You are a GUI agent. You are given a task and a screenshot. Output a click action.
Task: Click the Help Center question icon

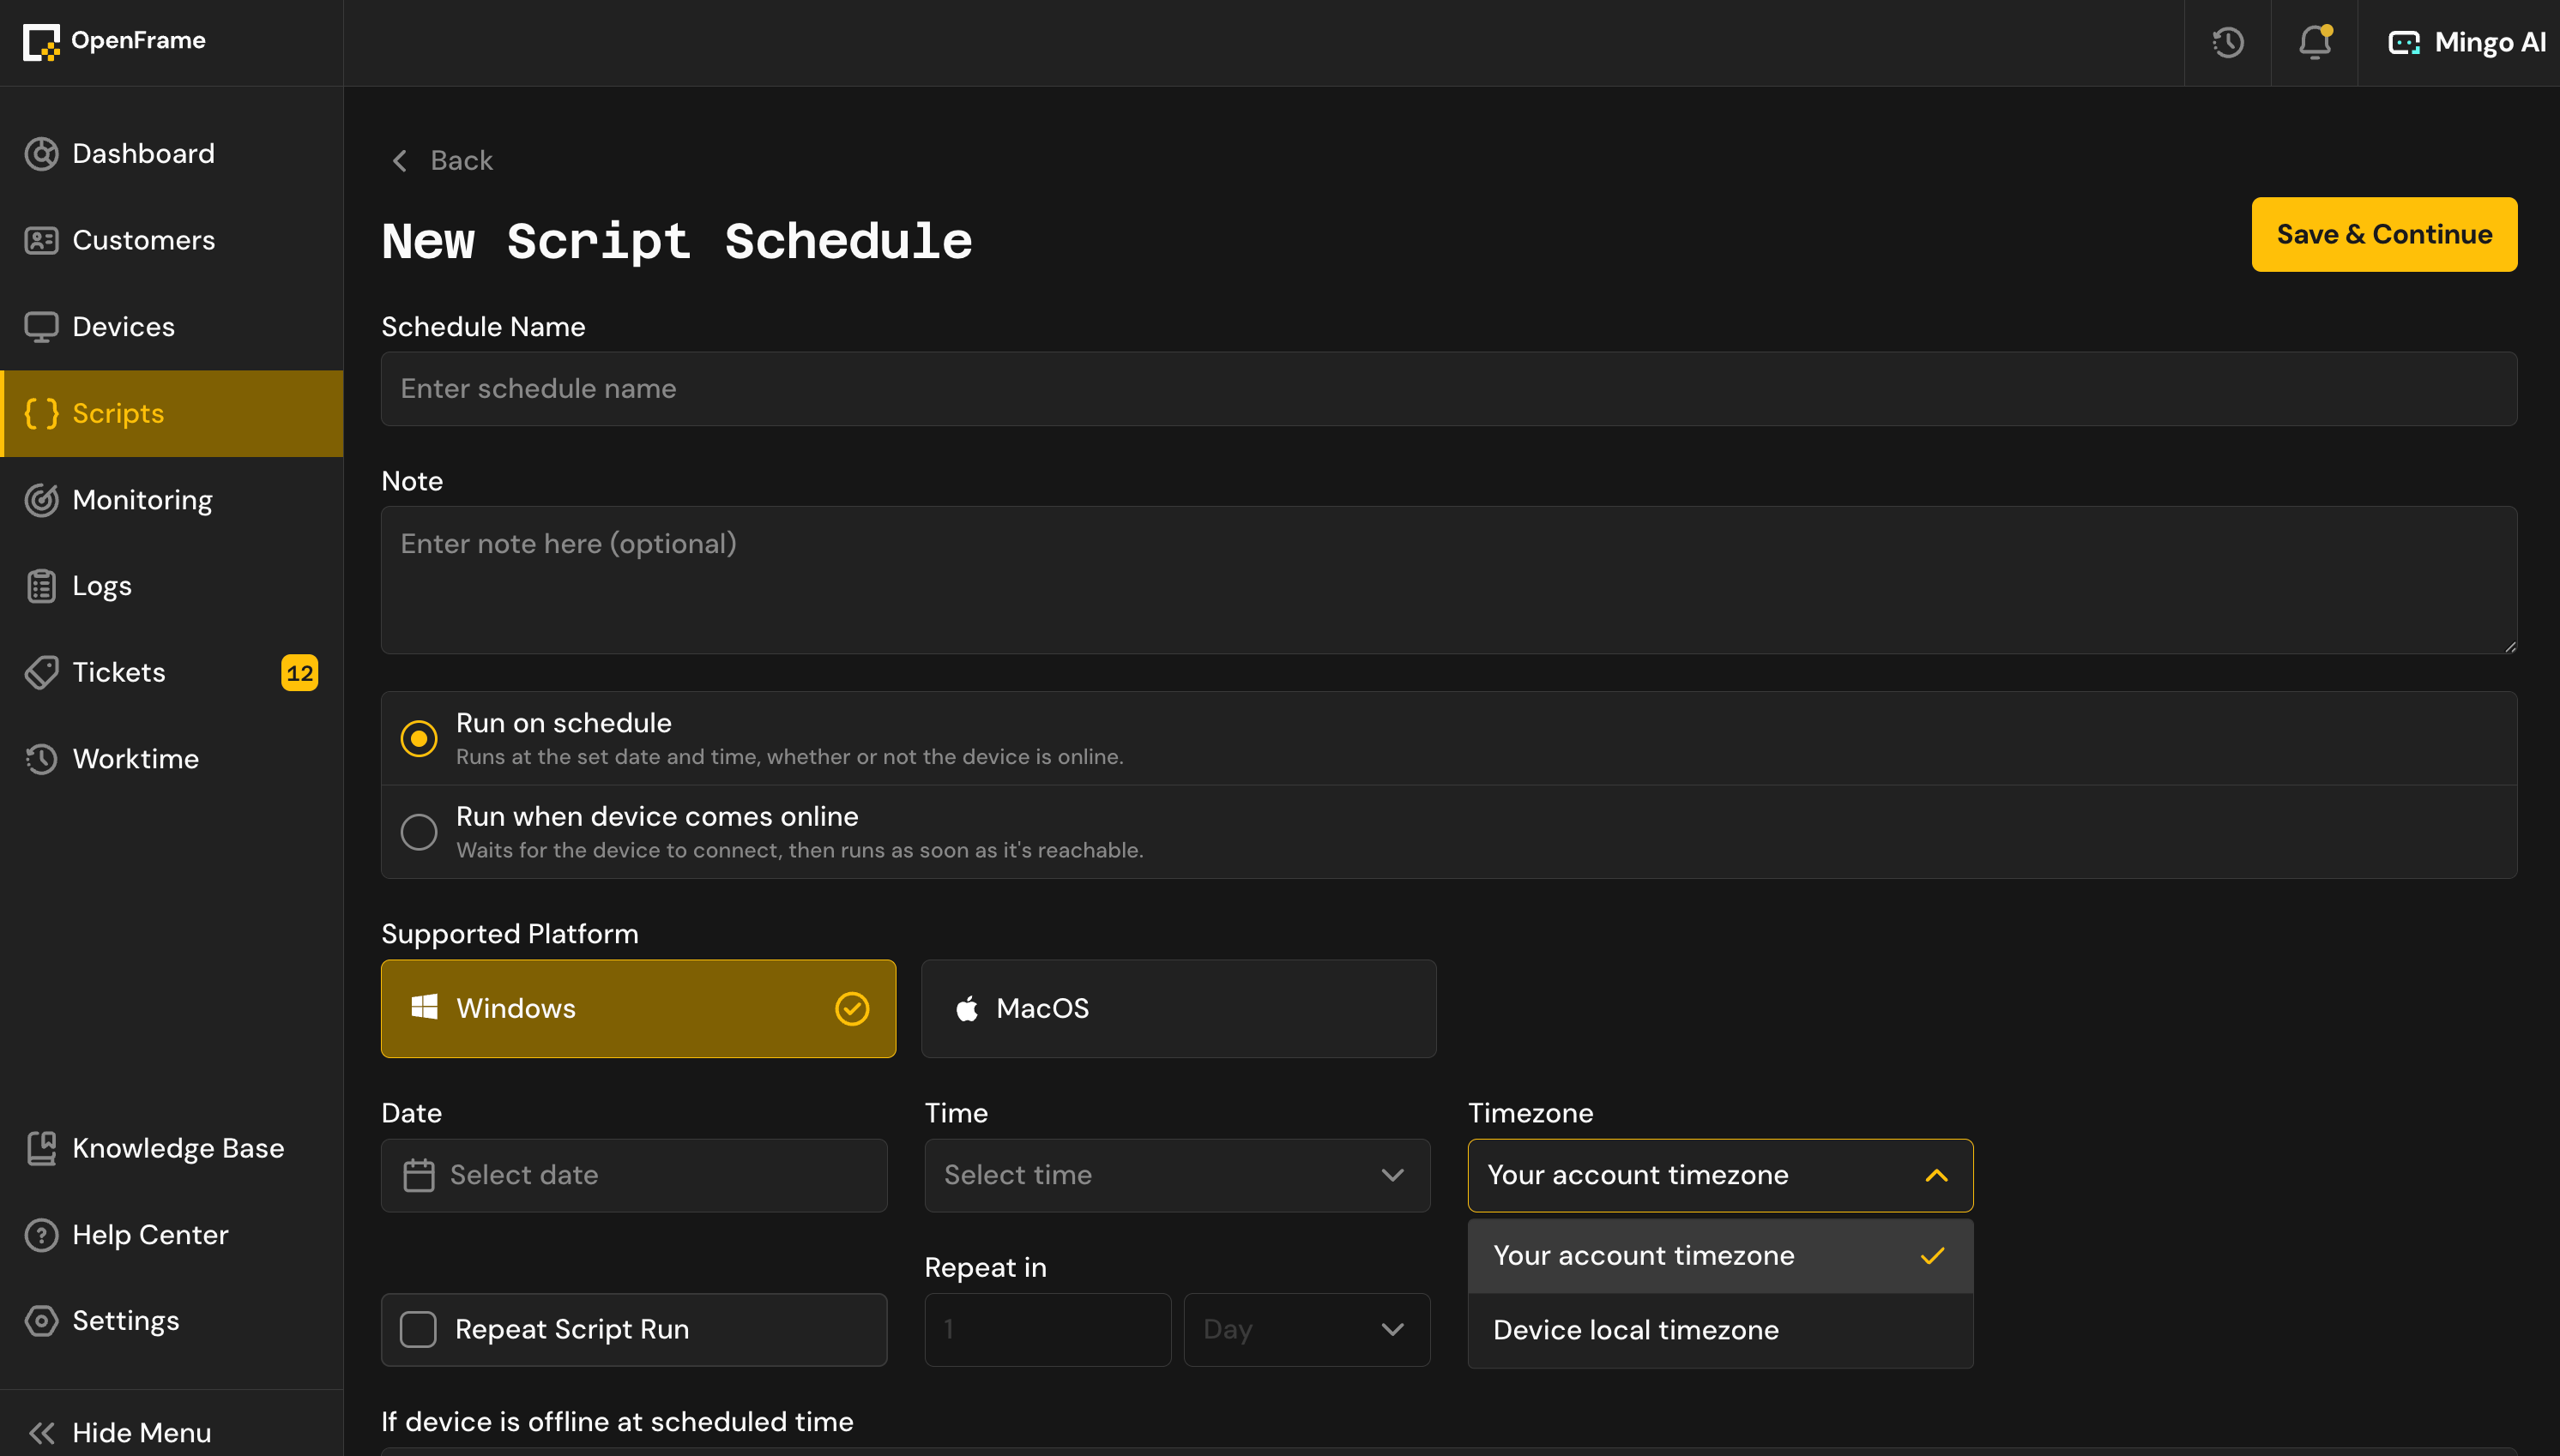(41, 1235)
